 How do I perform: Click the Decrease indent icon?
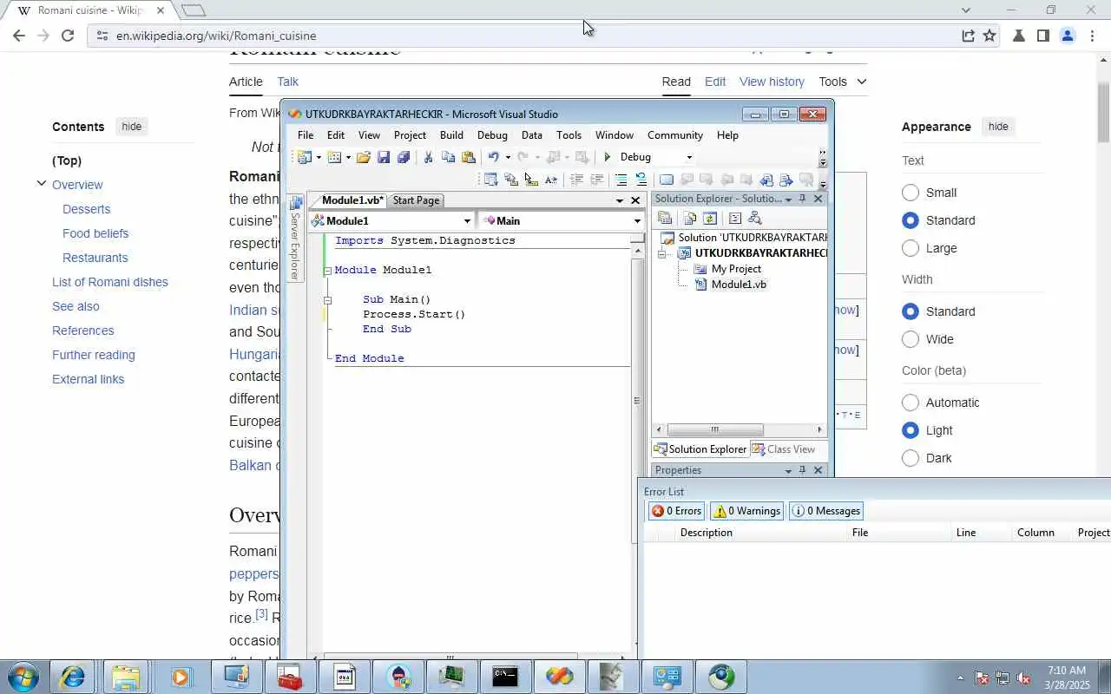(576, 180)
